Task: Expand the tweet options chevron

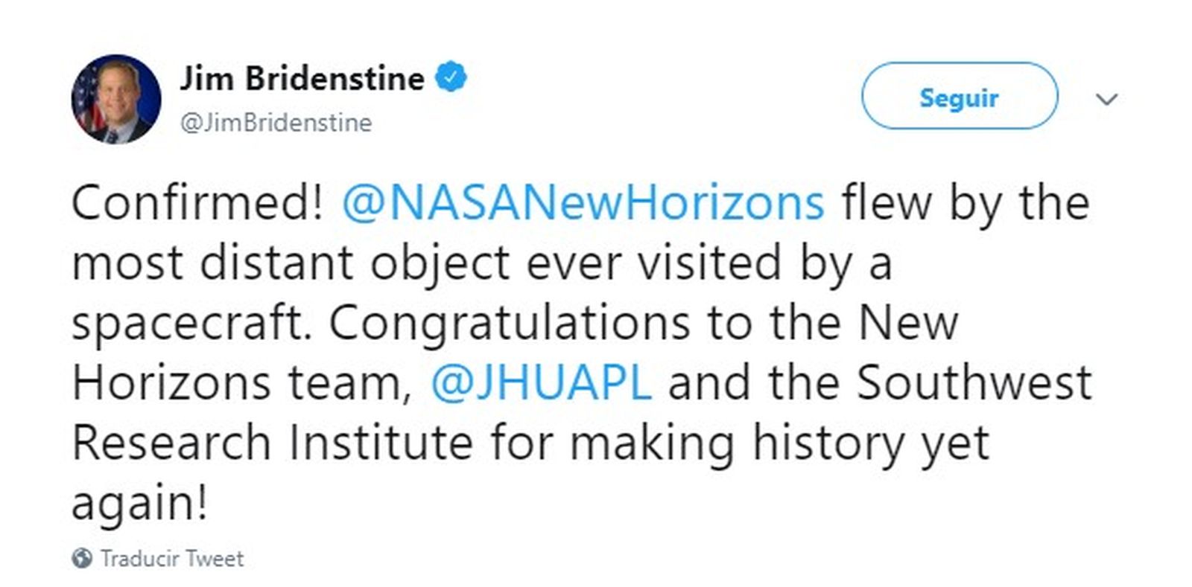Action: coord(1107,99)
